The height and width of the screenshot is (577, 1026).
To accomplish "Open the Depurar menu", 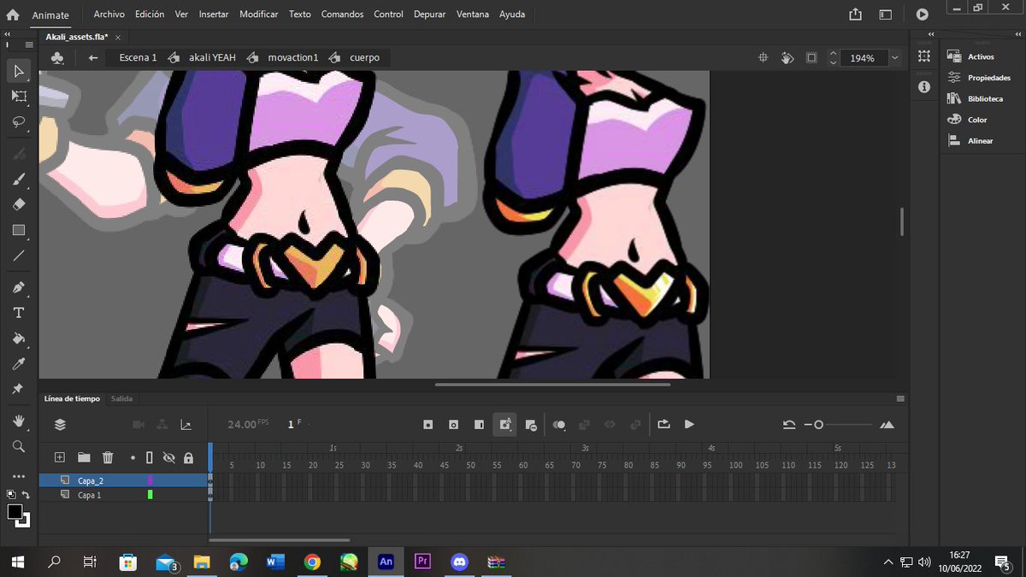I will click(x=429, y=15).
